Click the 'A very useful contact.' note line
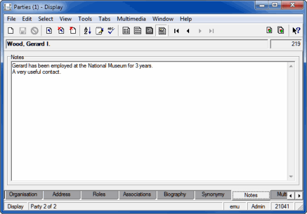 click(x=37, y=72)
